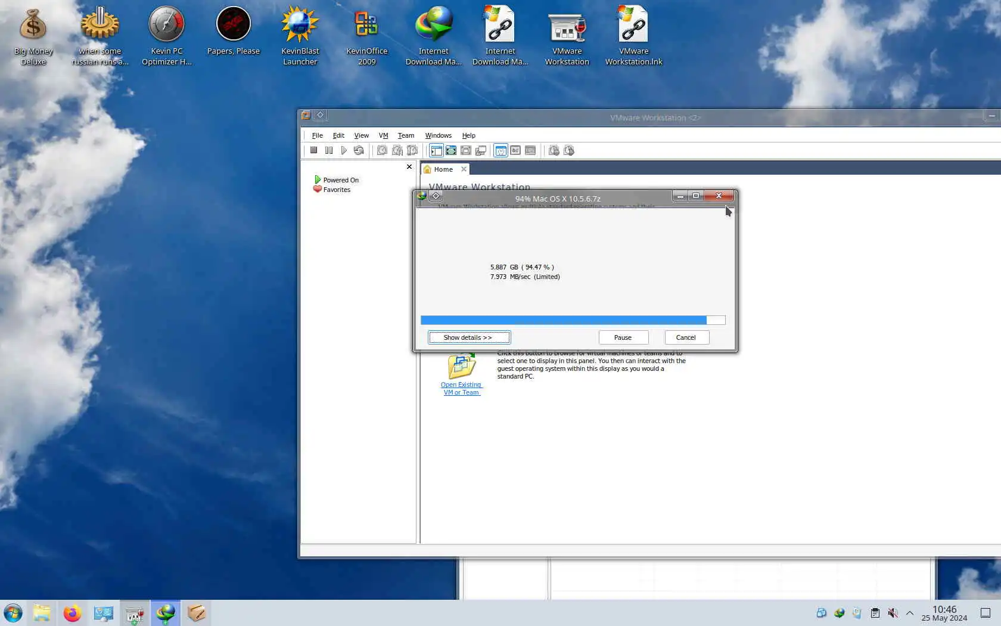Launch Firefox from the taskbar
The height and width of the screenshot is (626, 1001).
[73, 613]
